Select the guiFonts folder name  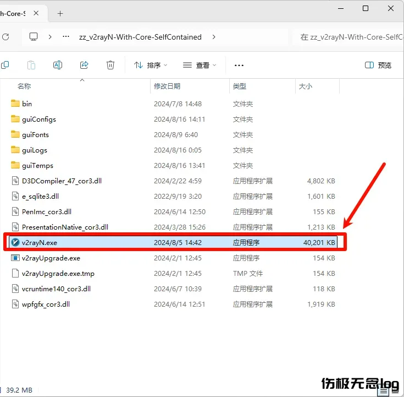[x=35, y=134]
